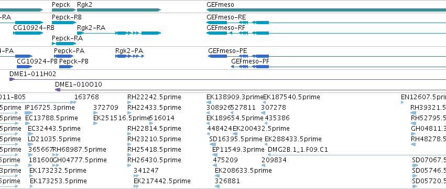
Task: Click the Rgk2-PA coding sequence label
Action: click(x=129, y=51)
